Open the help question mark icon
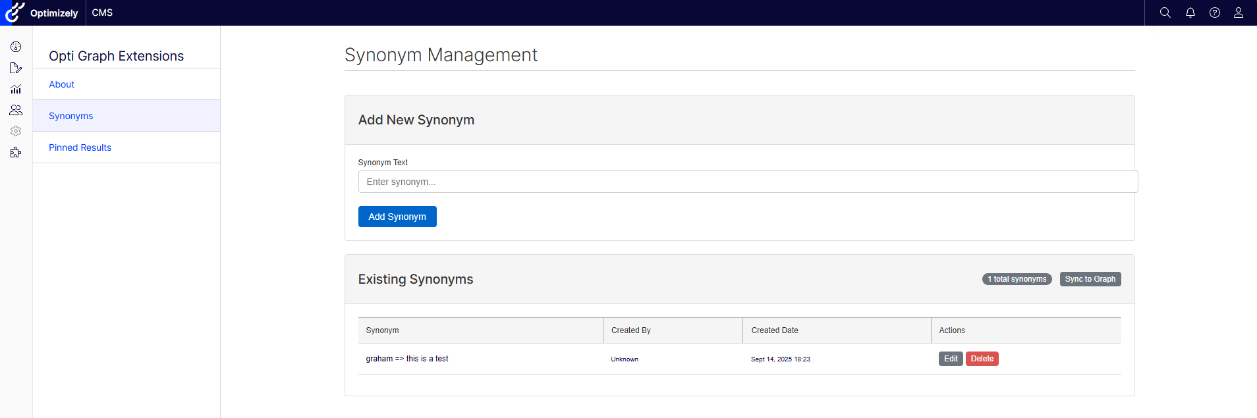 coord(1214,13)
